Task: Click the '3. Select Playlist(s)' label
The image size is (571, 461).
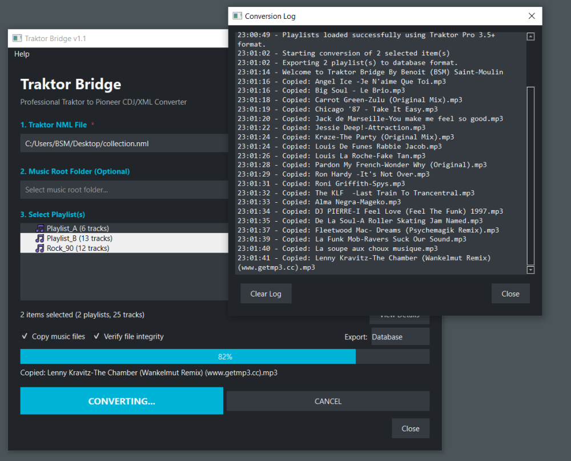Action: click(53, 214)
